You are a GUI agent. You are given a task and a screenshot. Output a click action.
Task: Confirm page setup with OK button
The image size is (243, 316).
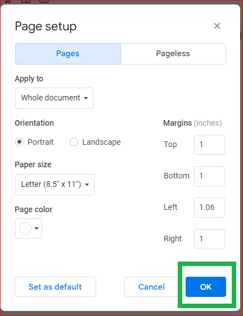(x=206, y=287)
